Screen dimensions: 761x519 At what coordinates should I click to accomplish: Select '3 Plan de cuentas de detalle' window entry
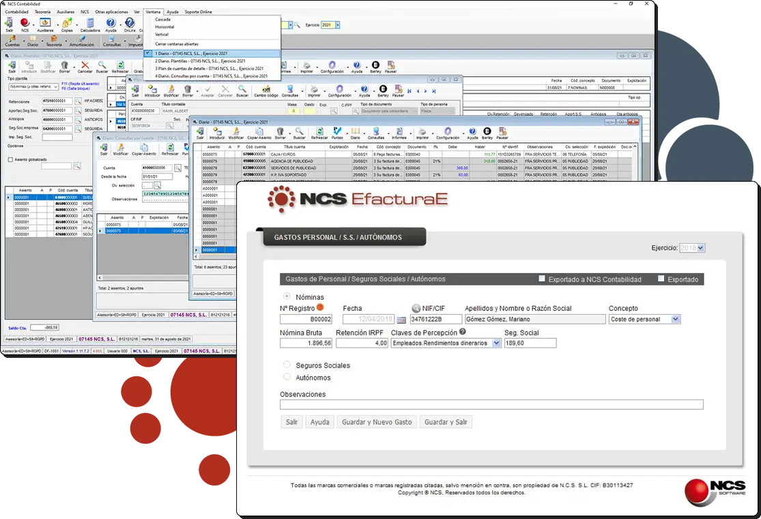[x=212, y=68]
